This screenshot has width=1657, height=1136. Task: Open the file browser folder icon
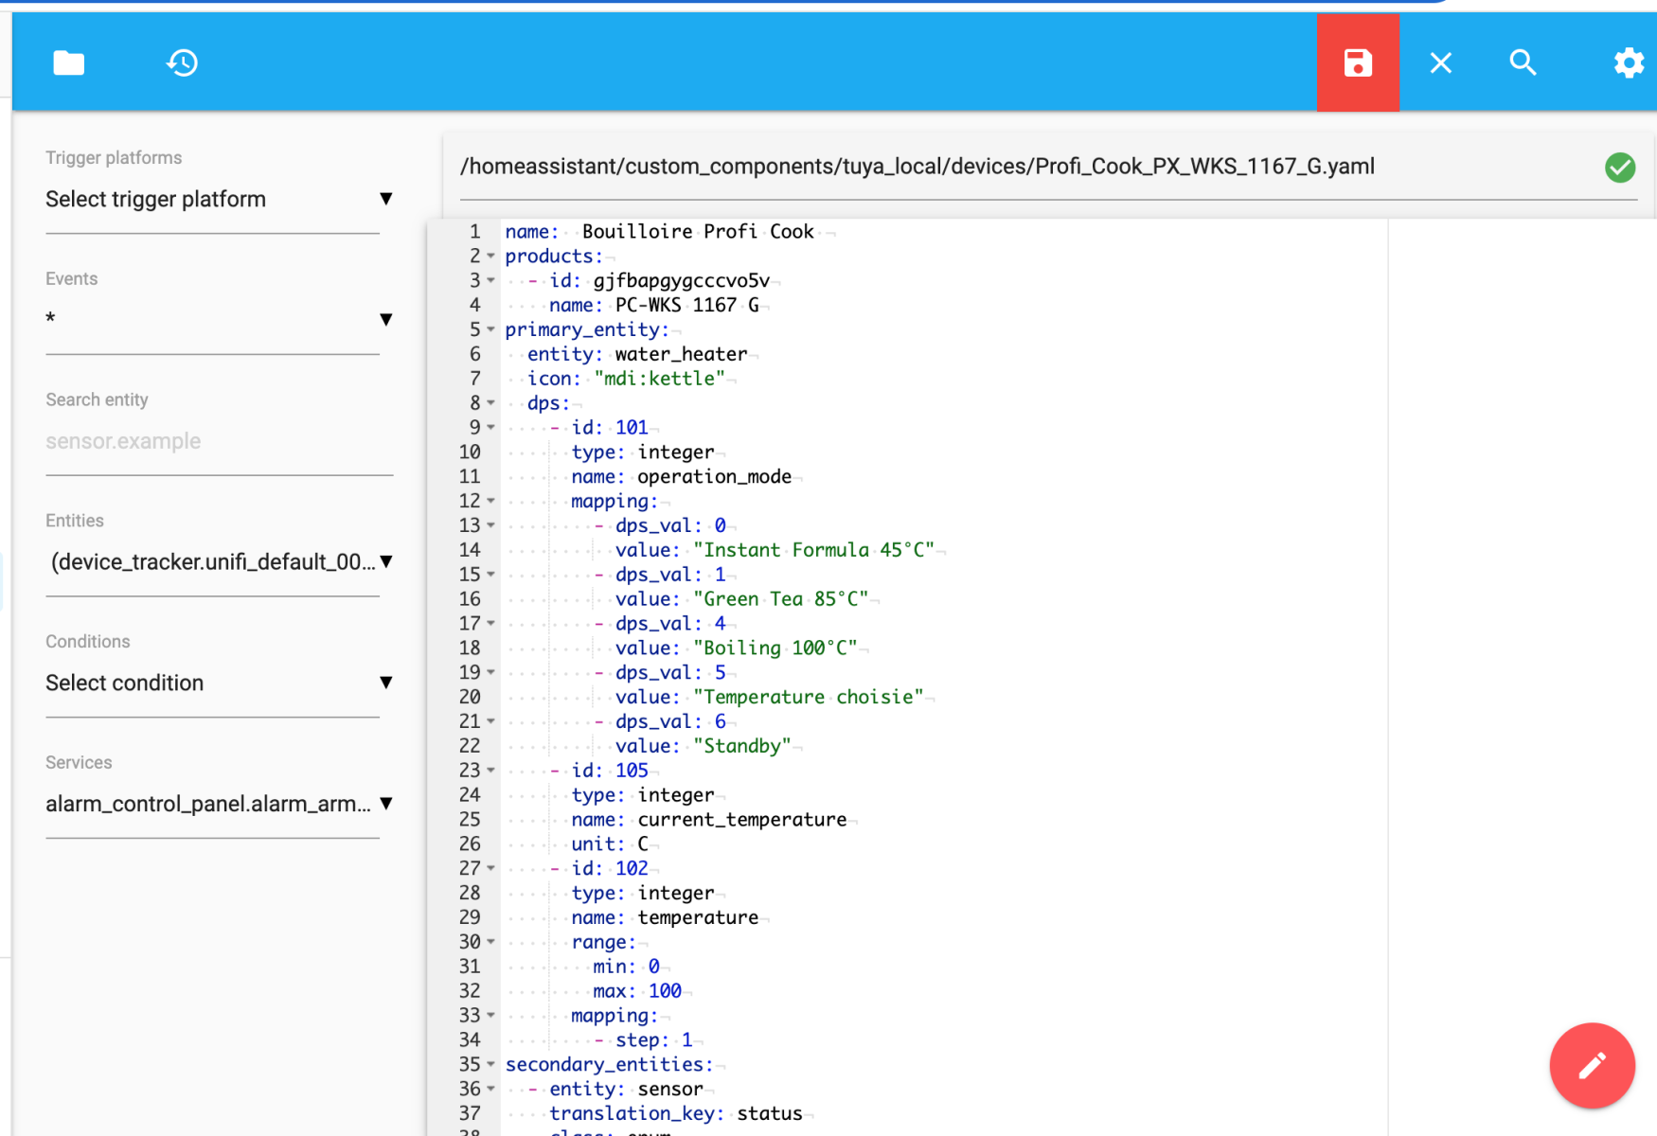pyautogui.click(x=68, y=62)
